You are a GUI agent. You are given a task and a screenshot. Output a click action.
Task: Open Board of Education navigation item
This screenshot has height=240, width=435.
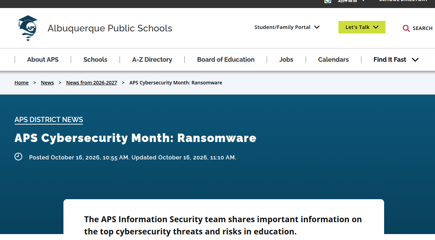(x=226, y=60)
